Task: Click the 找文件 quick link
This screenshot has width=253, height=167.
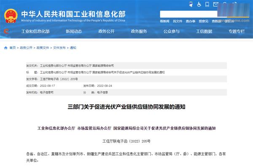Action: pyautogui.click(x=178, y=21)
